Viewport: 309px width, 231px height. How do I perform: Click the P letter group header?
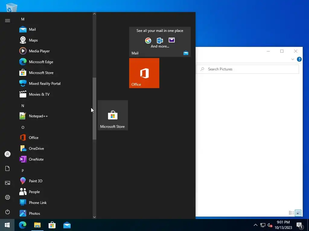click(23, 171)
